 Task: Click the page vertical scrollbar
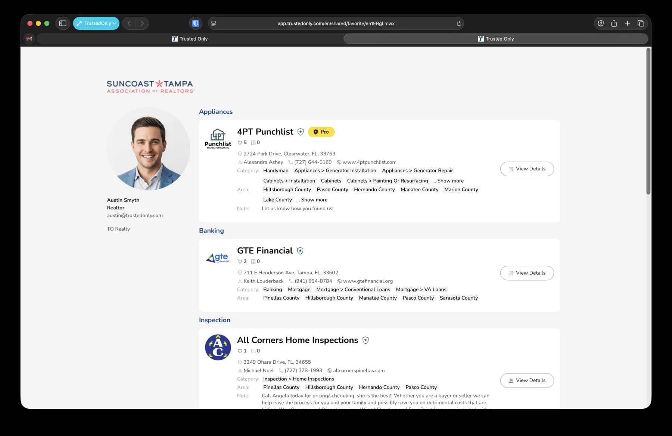pyautogui.click(x=648, y=121)
